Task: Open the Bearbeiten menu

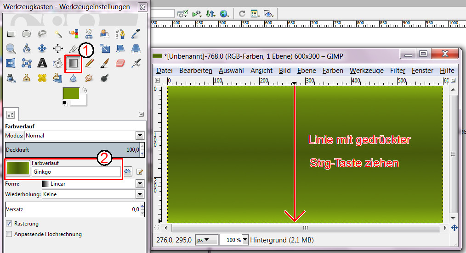Action: coord(196,71)
